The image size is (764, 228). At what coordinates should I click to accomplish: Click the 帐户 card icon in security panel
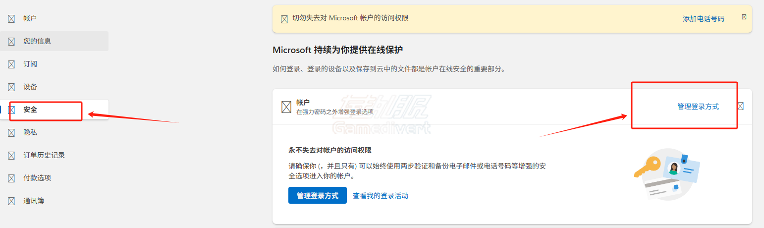point(286,107)
